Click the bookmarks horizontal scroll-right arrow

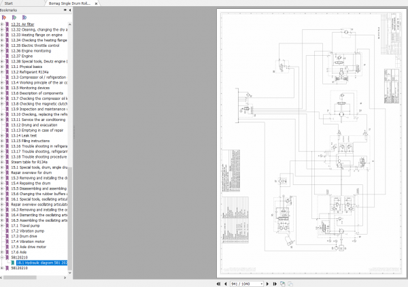click(65, 277)
